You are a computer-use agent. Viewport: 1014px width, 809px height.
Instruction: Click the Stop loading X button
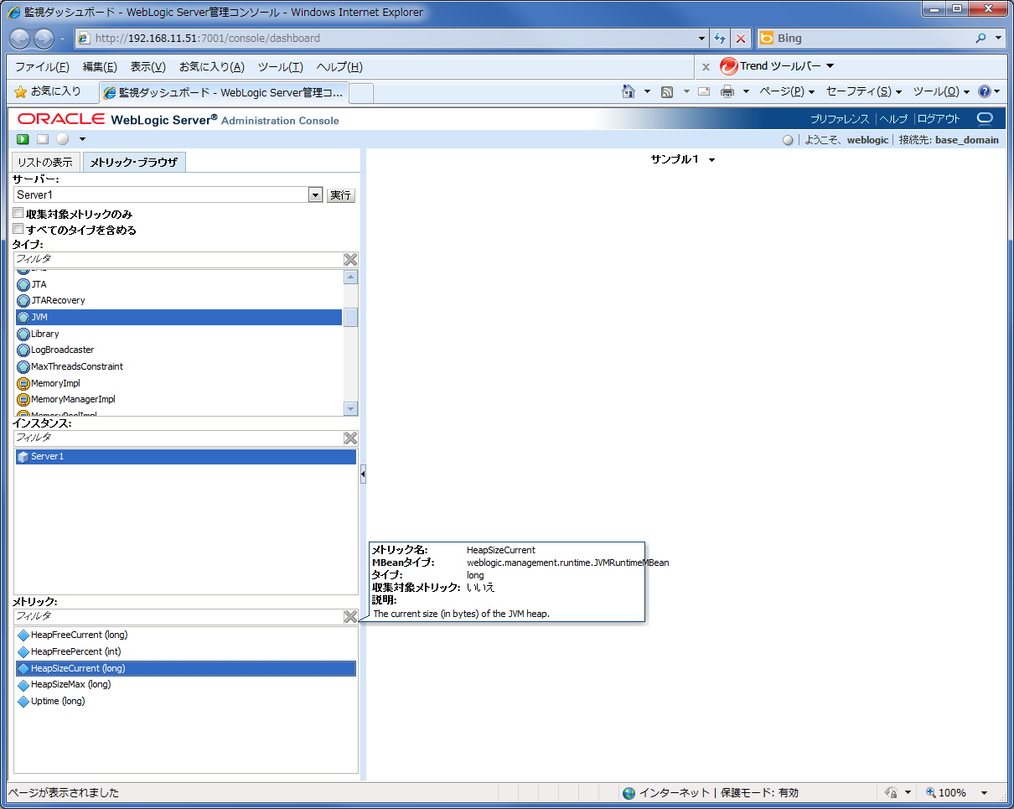(x=741, y=39)
